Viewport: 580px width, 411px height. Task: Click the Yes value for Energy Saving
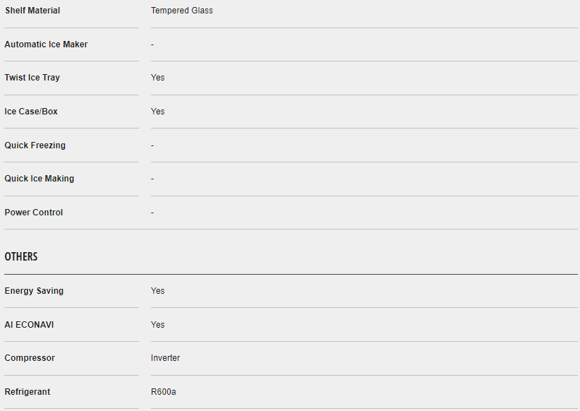(158, 291)
